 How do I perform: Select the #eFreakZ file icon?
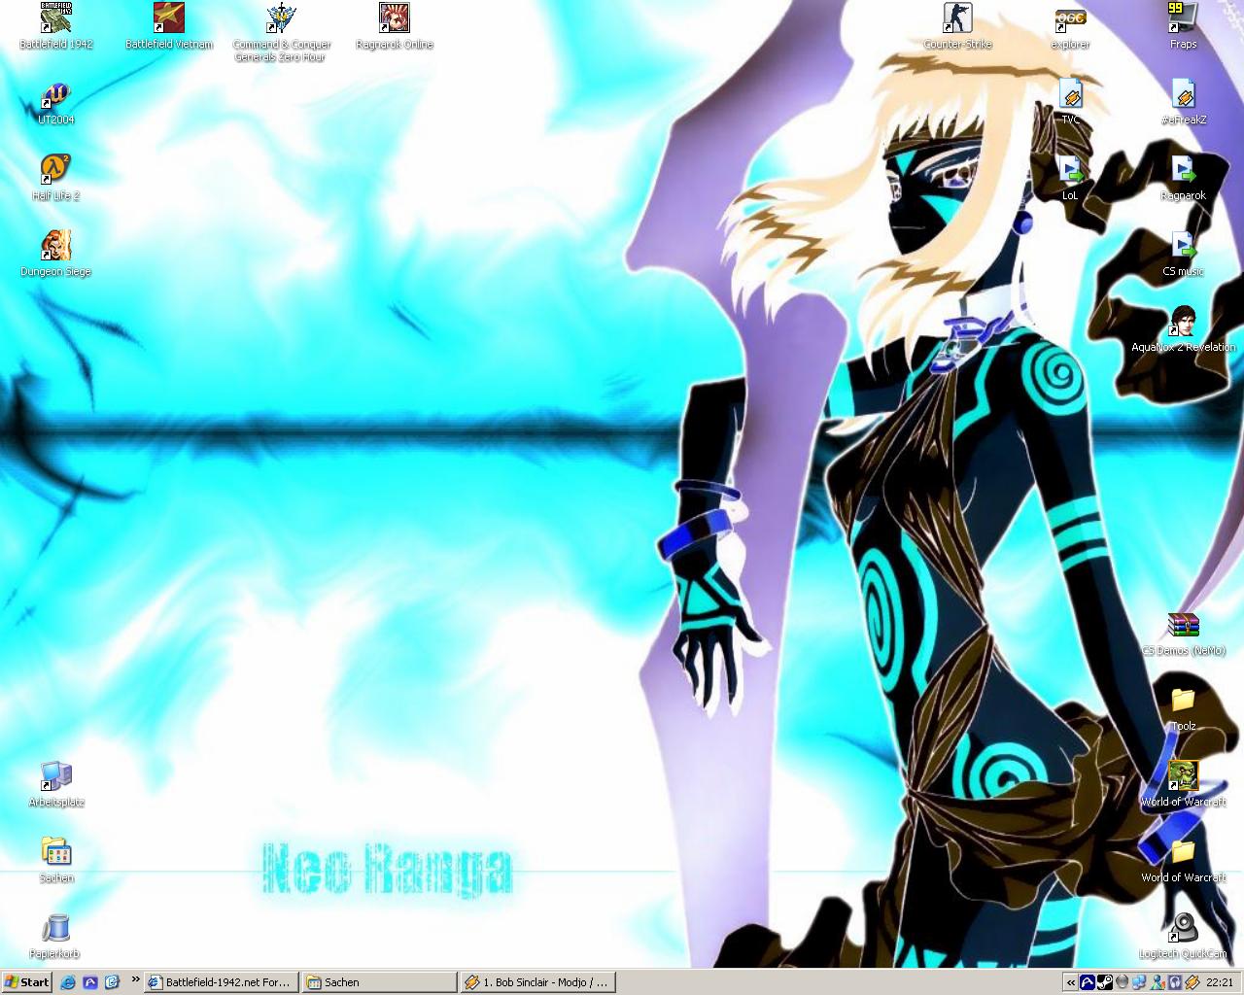click(x=1183, y=102)
